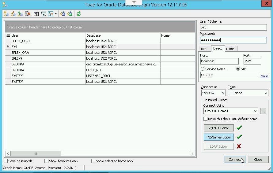Click the ellipsis browse button for Oracle home

click(263, 111)
